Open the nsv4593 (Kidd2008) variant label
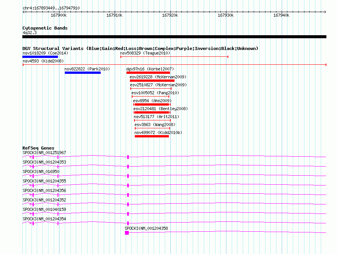 point(43,61)
